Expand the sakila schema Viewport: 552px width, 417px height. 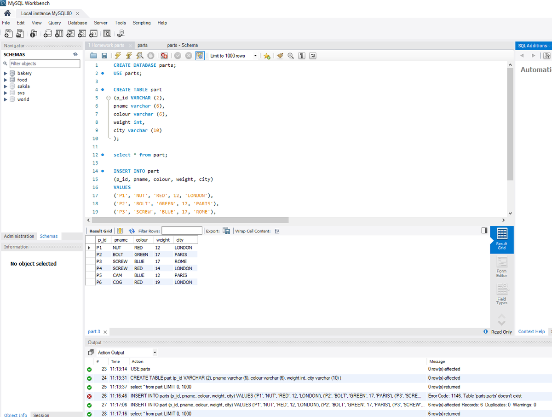tap(6, 86)
